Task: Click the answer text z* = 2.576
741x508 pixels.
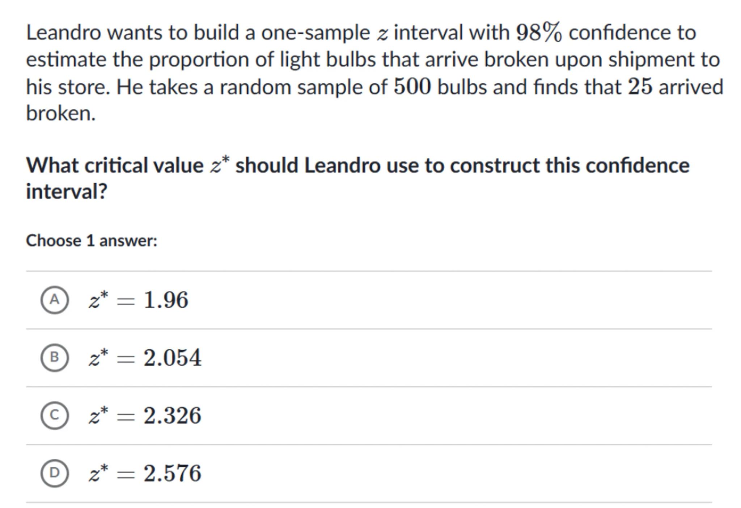Action: click(145, 473)
